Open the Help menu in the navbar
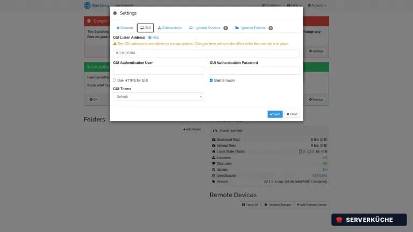This screenshot has width=413, height=232. click(x=294, y=5)
